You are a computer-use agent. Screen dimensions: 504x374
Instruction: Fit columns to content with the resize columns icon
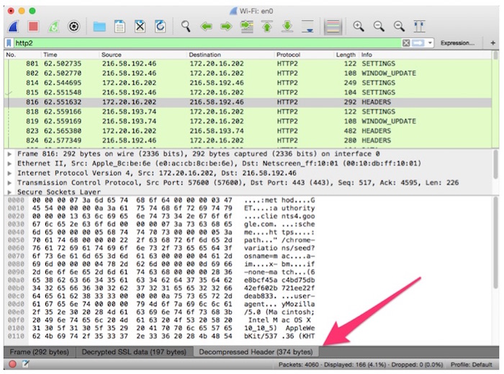click(x=419, y=27)
